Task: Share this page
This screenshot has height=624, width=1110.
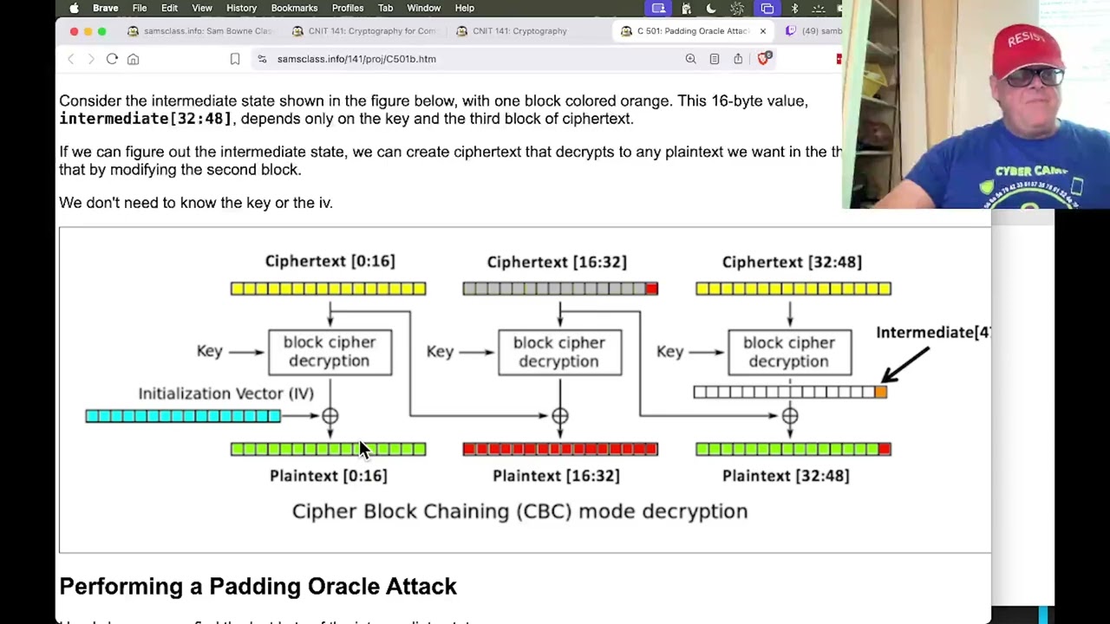Action: pyautogui.click(x=738, y=59)
